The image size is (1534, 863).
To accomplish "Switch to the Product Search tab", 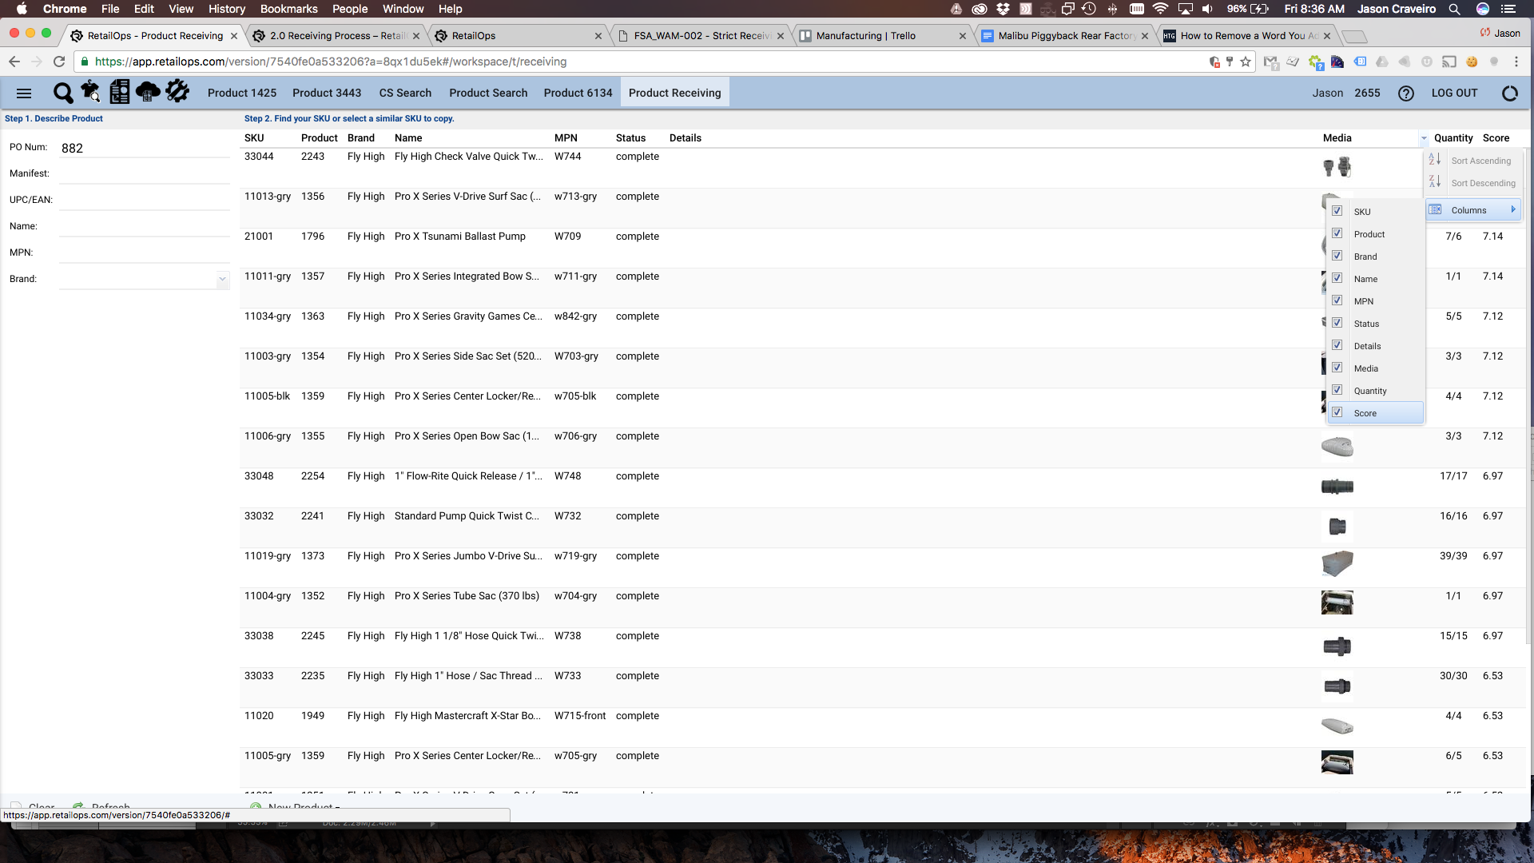I will [487, 93].
